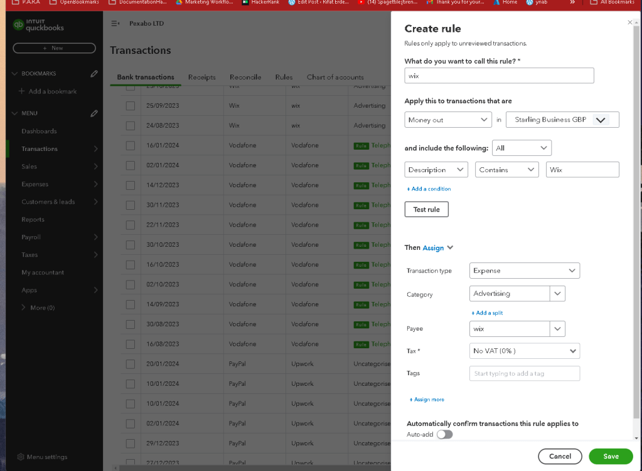Switch to the Receipts tab
This screenshot has height=471, width=642.
(202, 77)
